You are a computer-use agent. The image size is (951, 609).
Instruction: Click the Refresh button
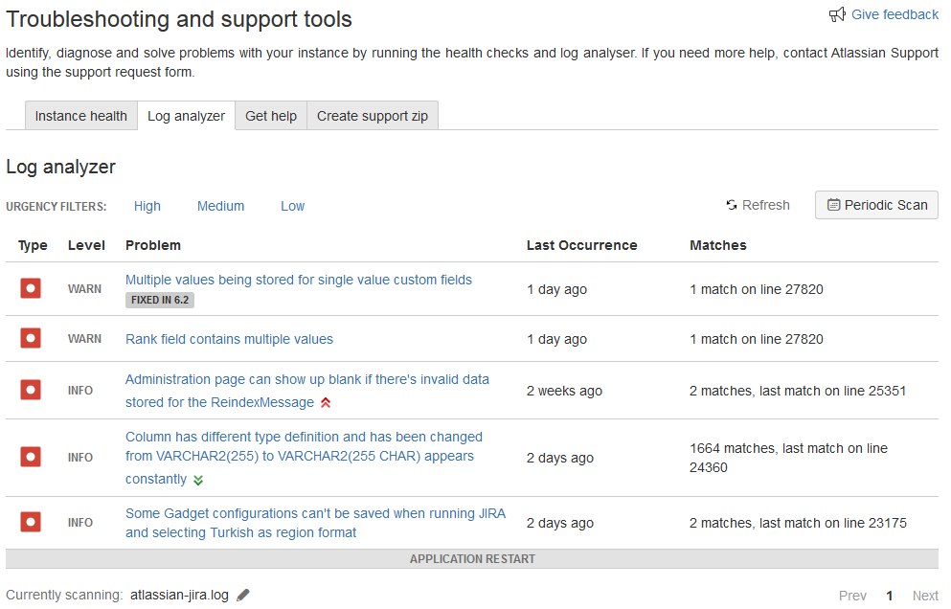tap(759, 205)
